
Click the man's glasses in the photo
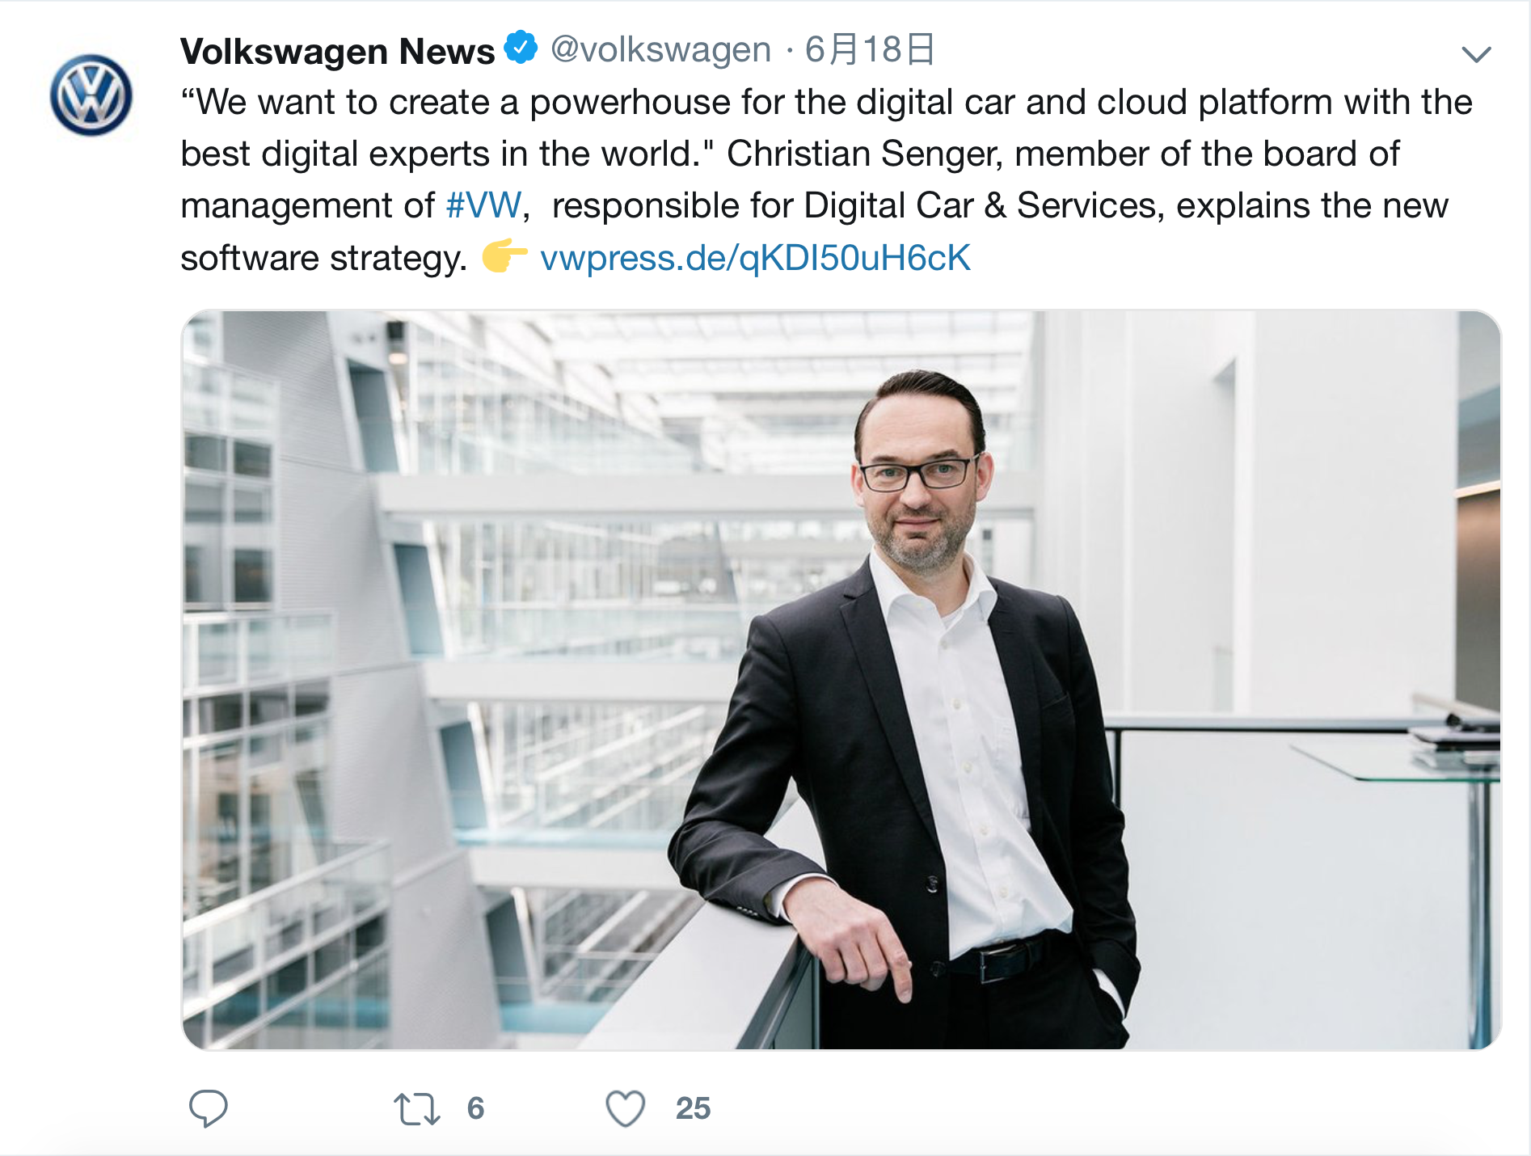(915, 474)
